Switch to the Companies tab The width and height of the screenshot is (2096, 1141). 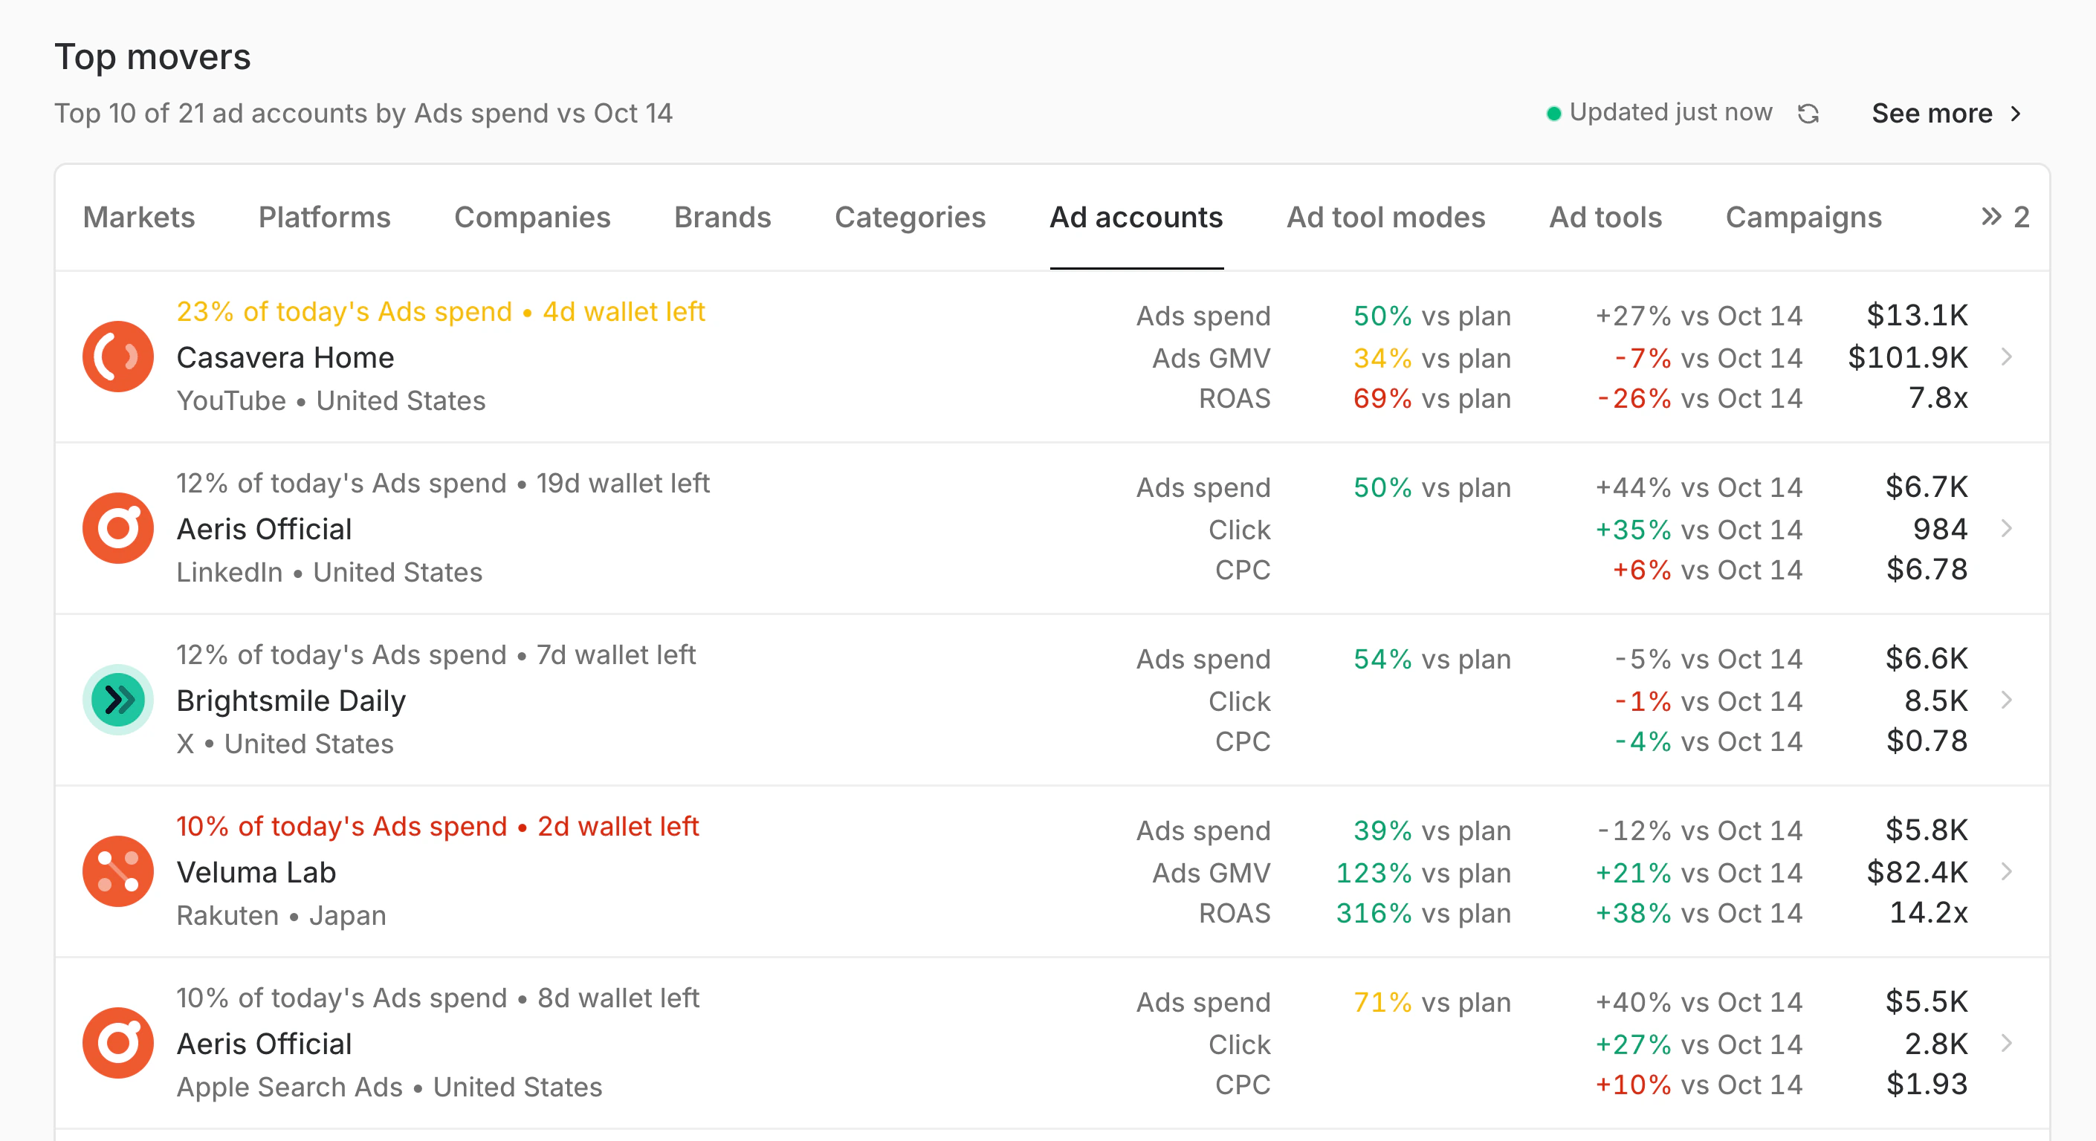(x=532, y=217)
